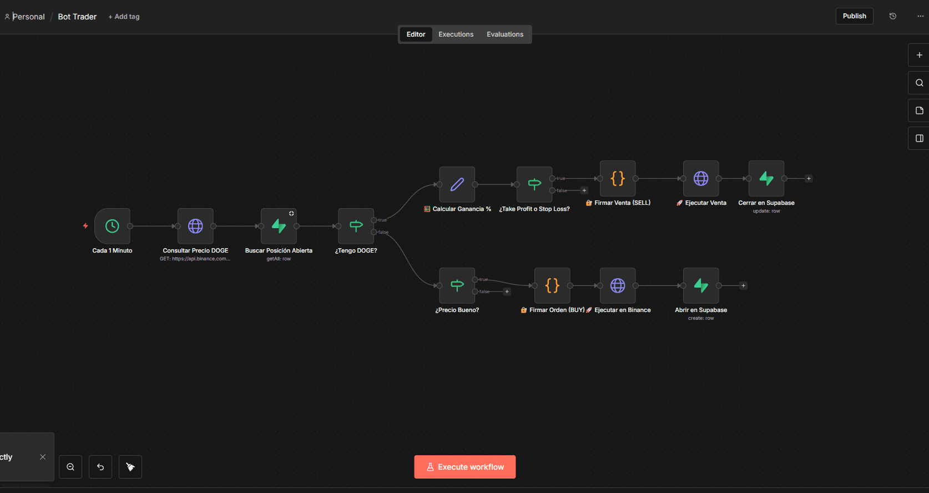Image resolution: width=929 pixels, height=493 pixels.
Task: Click Add tag next to Bot Trader
Action: pos(124,17)
